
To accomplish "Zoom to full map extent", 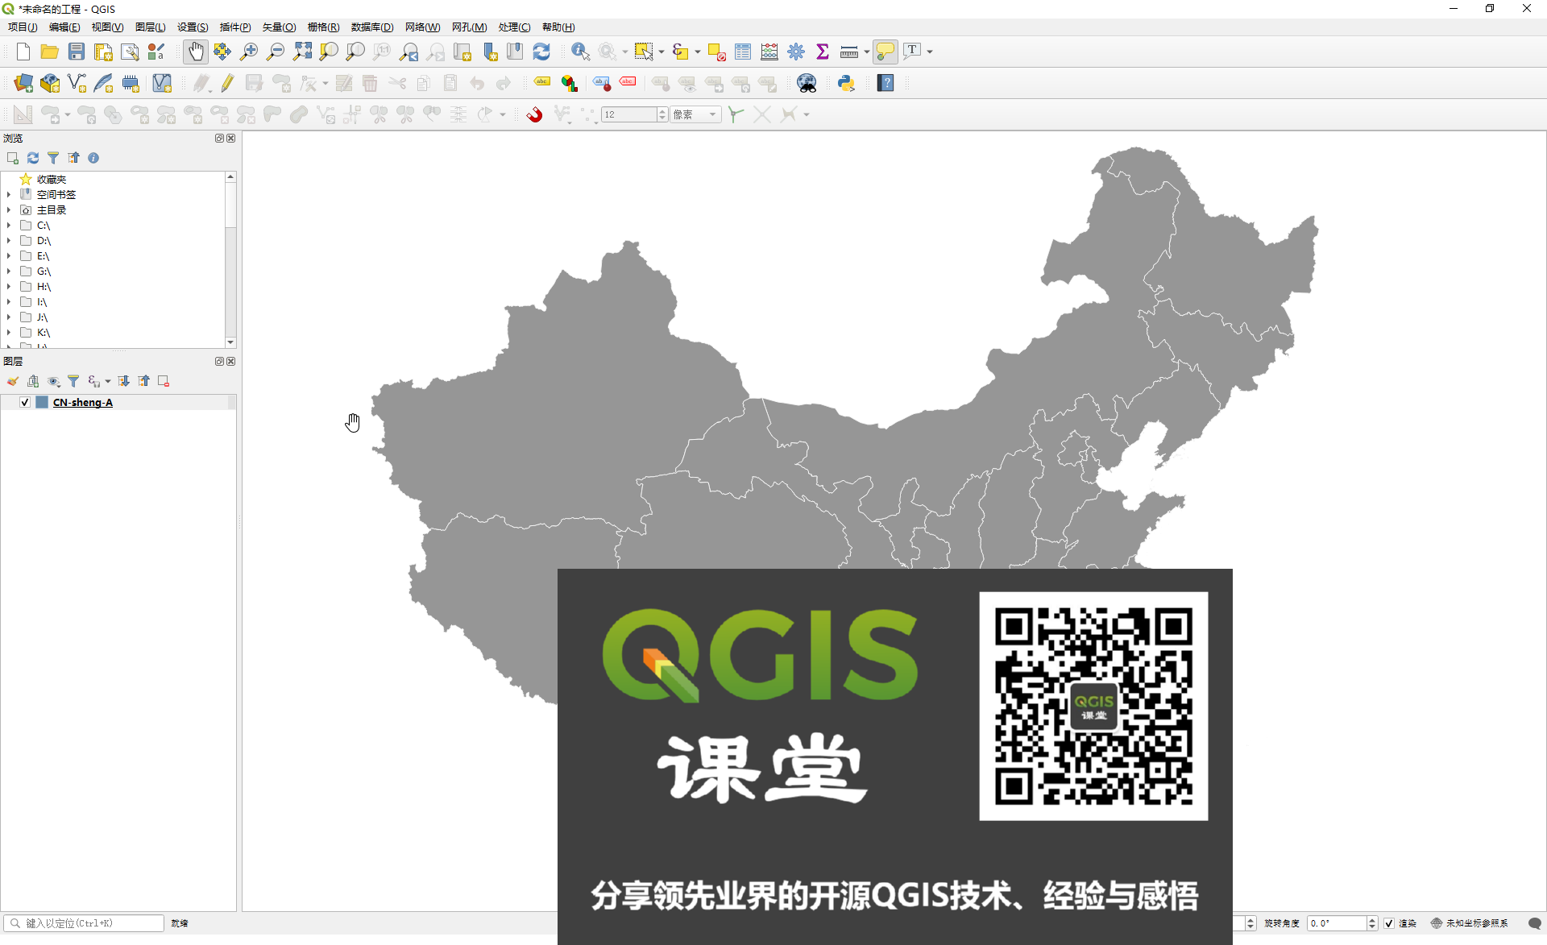I will [303, 51].
